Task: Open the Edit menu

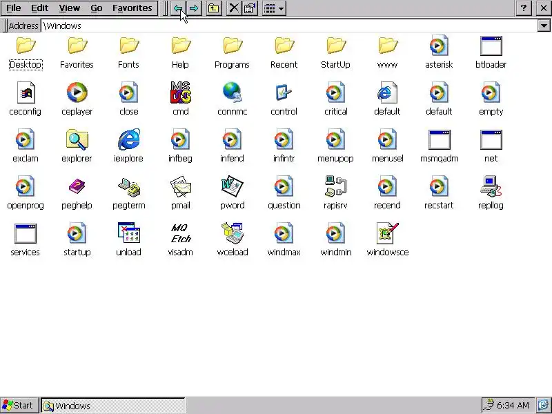Action: point(39,8)
